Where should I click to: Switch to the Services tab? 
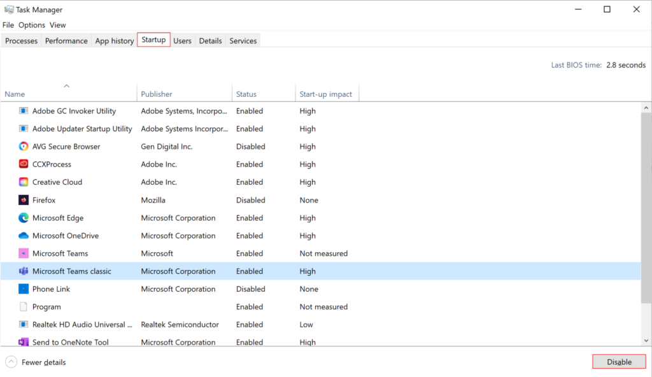243,40
